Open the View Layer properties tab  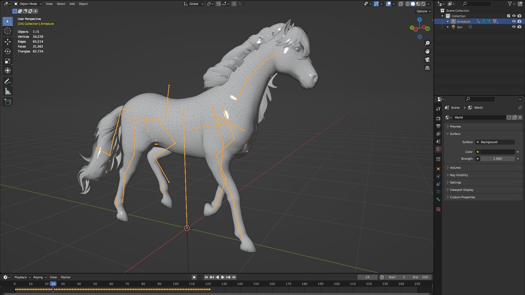point(438,134)
